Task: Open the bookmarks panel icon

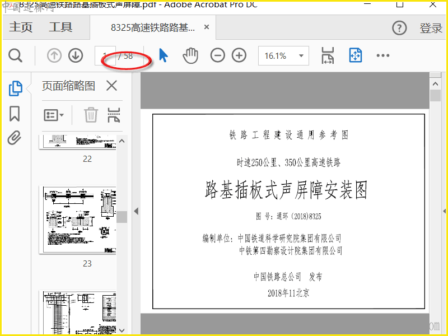Action: click(15, 114)
